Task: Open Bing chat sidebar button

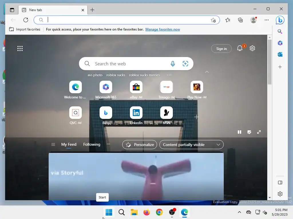Action: (x=280, y=20)
